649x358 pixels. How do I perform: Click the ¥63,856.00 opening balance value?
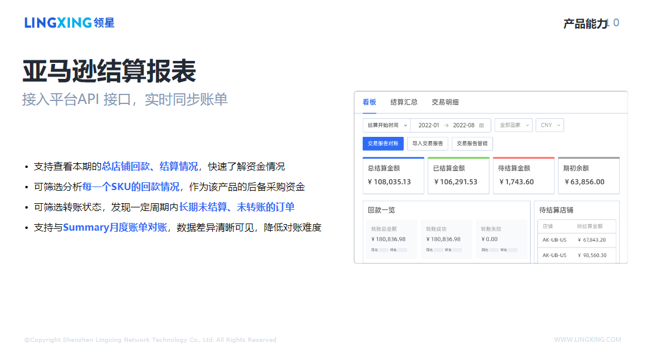click(x=584, y=182)
